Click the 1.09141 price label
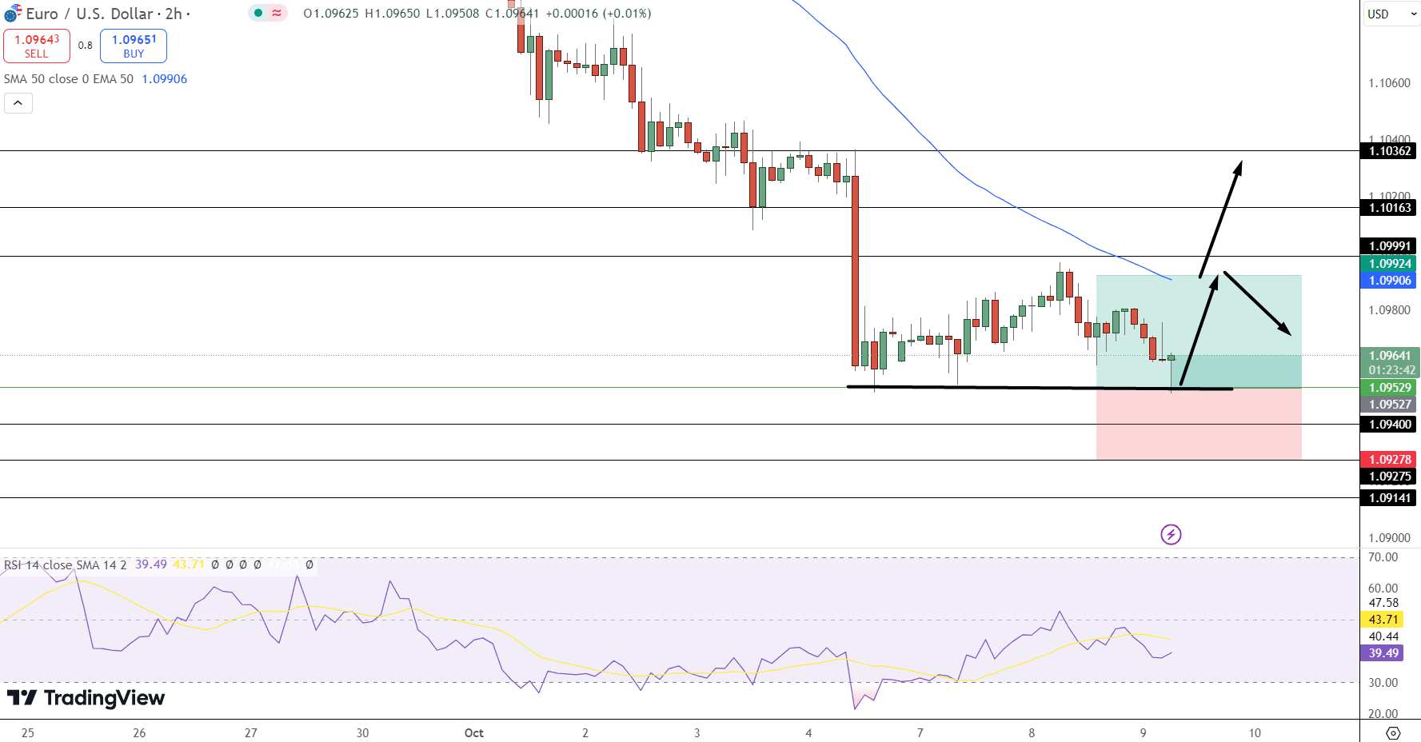The width and height of the screenshot is (1421, 742). tap(1389, 498)
